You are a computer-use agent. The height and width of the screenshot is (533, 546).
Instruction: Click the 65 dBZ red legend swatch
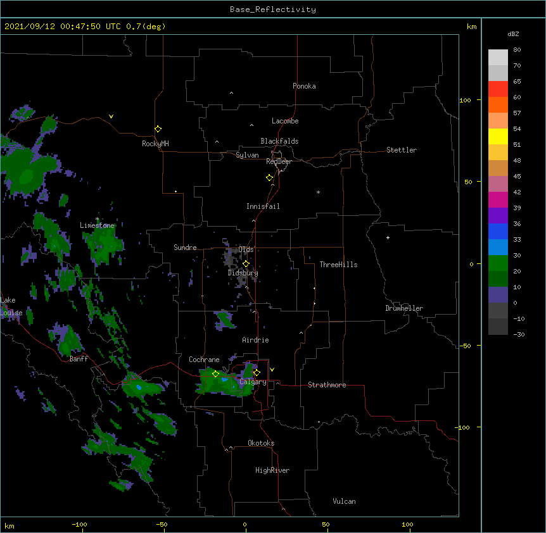click(498, 89)
